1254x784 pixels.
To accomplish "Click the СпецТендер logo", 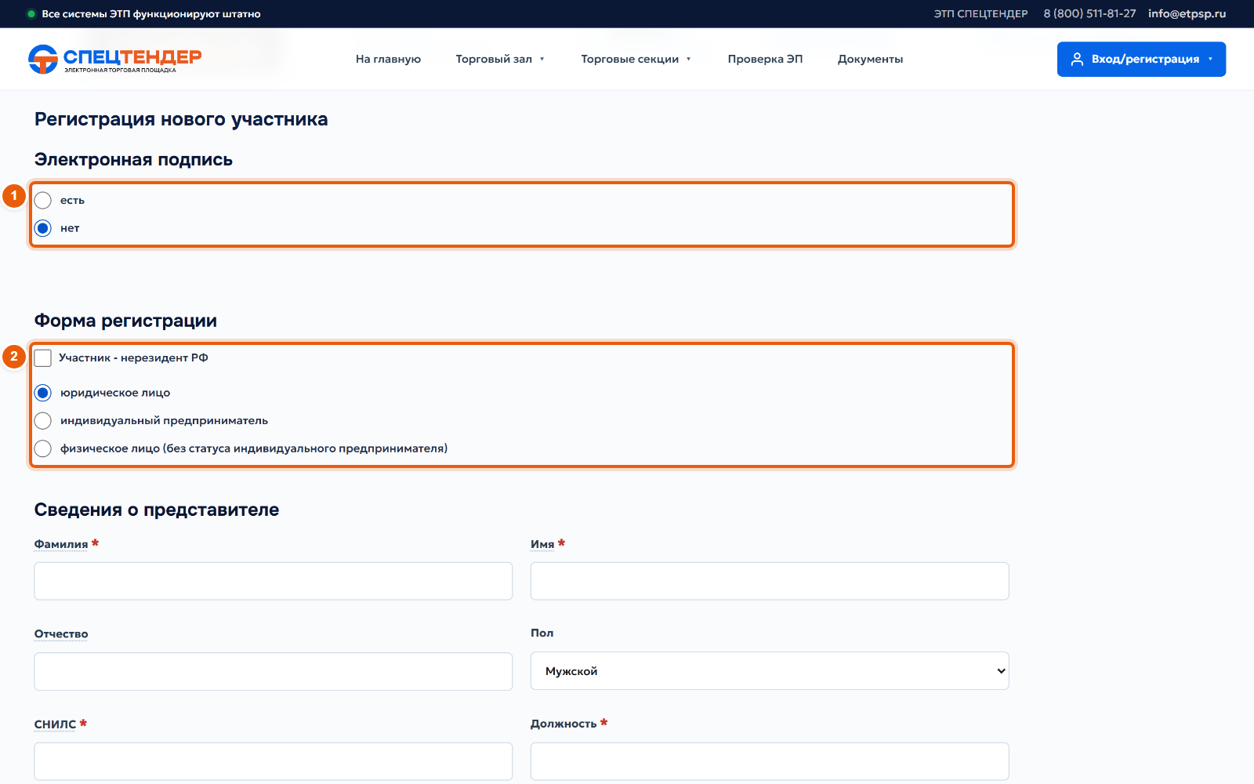I will point(114,59).
